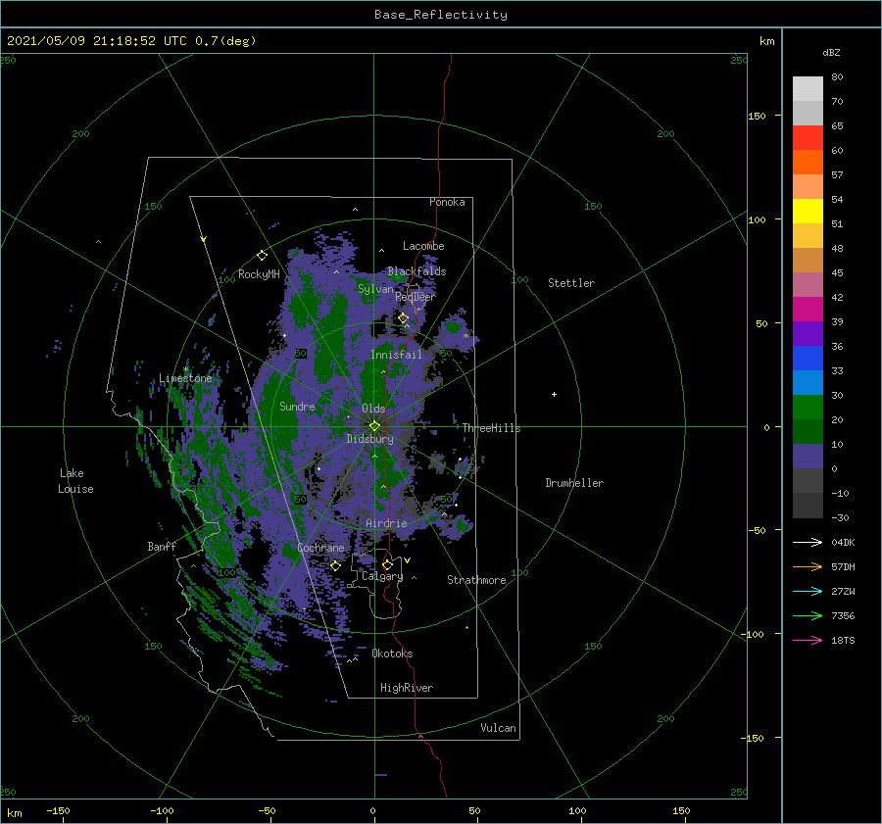
Task: Click the Calgary city label
Action: point(382,576)
